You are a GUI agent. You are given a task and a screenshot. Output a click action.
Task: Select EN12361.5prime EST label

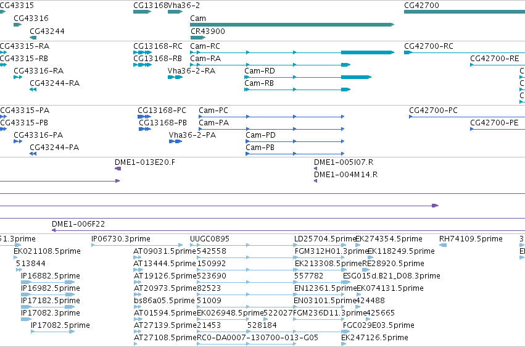tap(326, 288)
